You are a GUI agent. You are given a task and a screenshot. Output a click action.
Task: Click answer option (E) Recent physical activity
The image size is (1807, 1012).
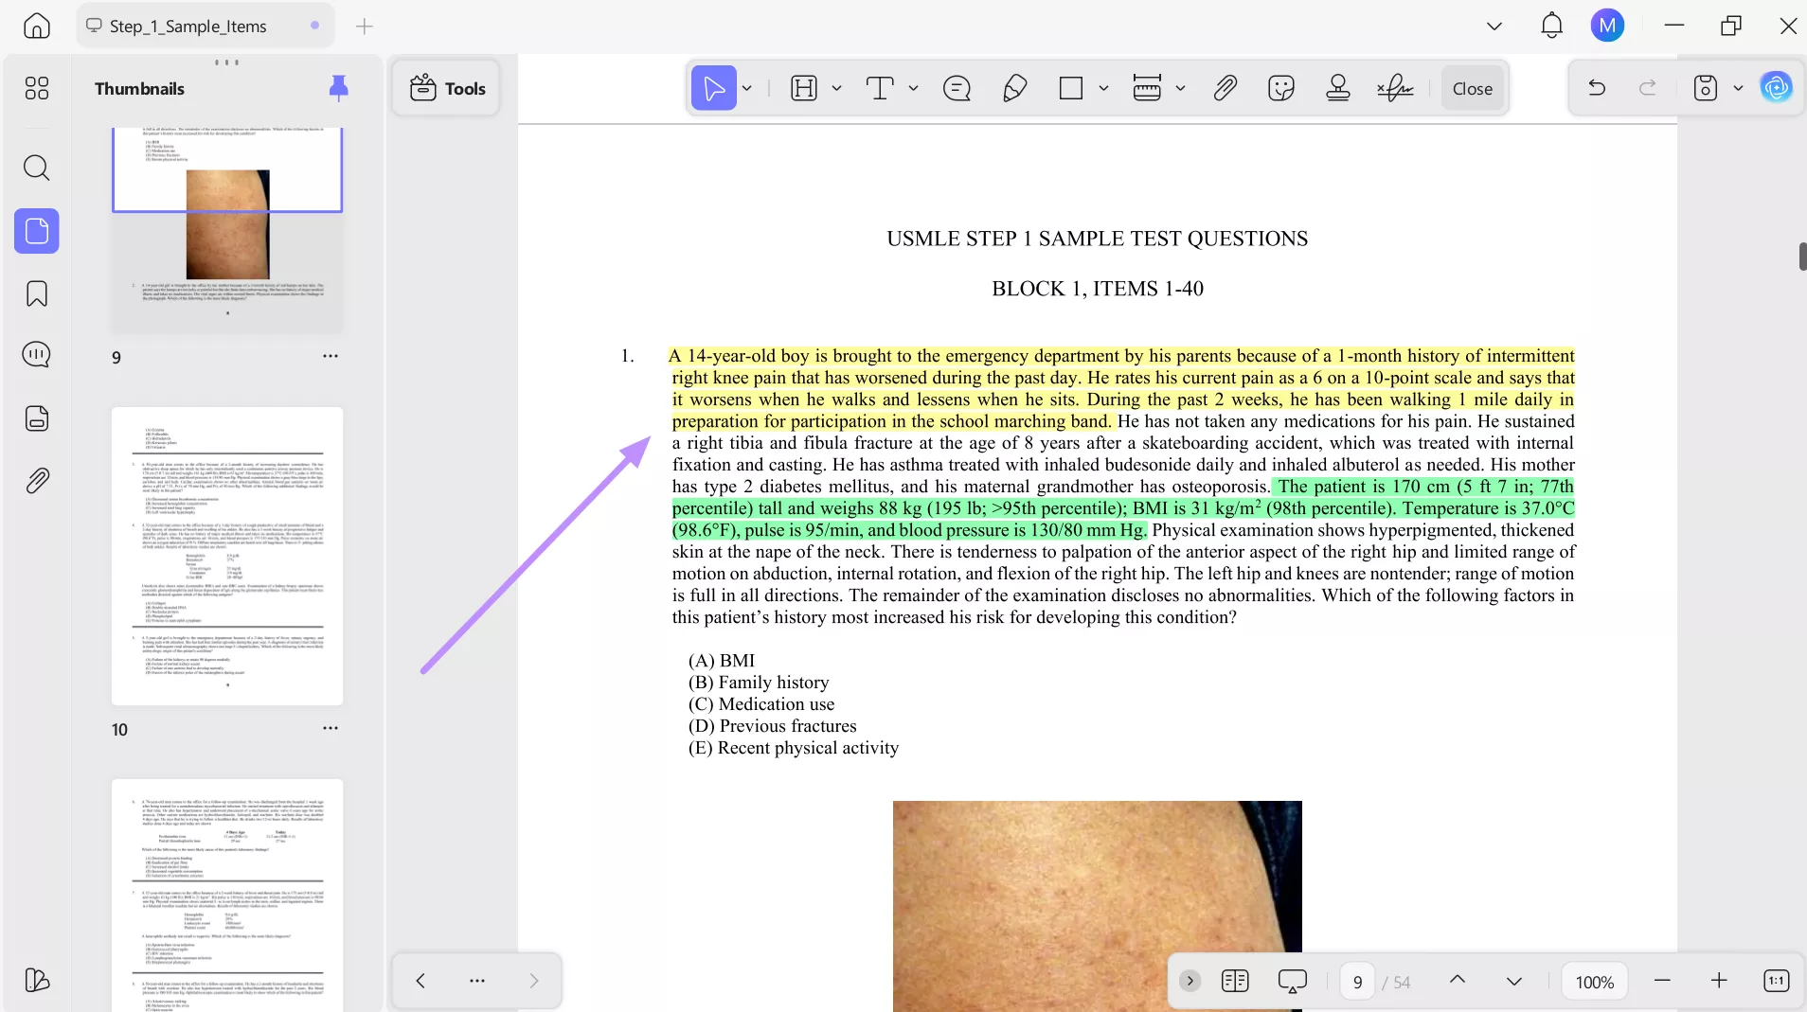pos(794,748)
